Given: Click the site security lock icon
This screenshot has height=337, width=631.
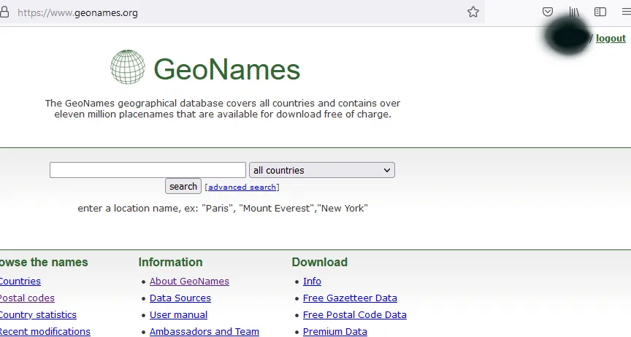Looking at the screenshot, I should click(4, 12).
